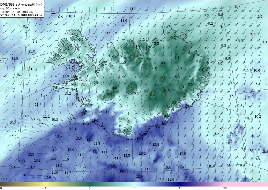The height and width of the screenshot is (190, 268).
Task: Click the map value "7.4" in the north interior
Action: (x=154, y=68)
